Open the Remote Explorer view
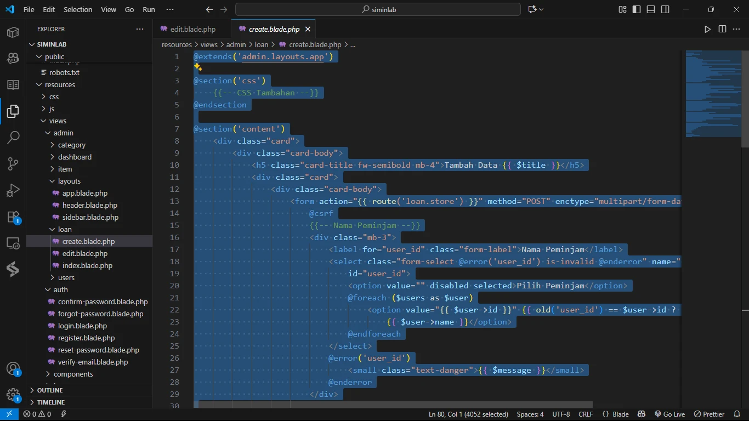Viewport: 749px width, 421px height. (x=13, y=243)
